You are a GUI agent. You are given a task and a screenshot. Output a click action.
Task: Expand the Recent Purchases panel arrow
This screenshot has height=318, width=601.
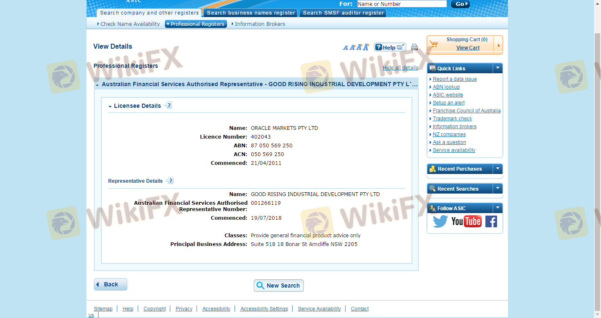click(x=497, y=169)
